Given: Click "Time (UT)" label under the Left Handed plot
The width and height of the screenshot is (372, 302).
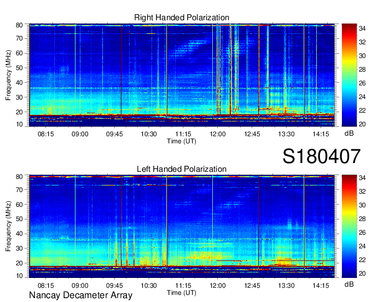Looking at the screenshot, I should click(x=182, y=293).
